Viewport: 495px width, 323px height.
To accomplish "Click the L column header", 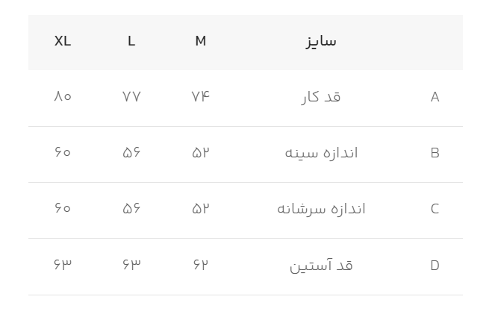I will point(131,41).
